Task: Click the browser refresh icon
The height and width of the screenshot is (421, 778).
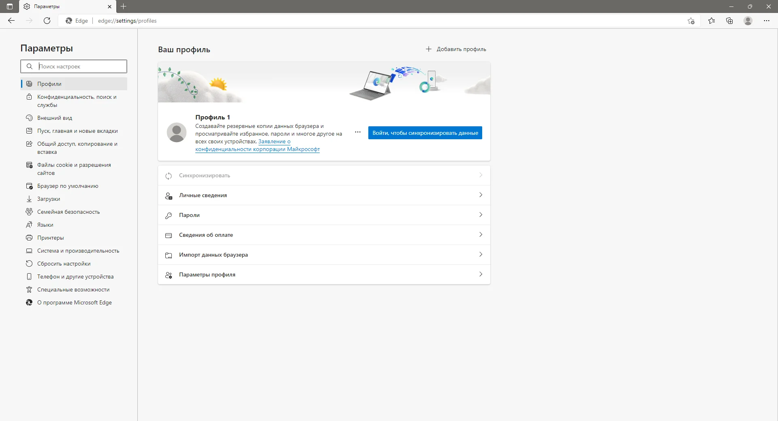Action: click(47, 21)
